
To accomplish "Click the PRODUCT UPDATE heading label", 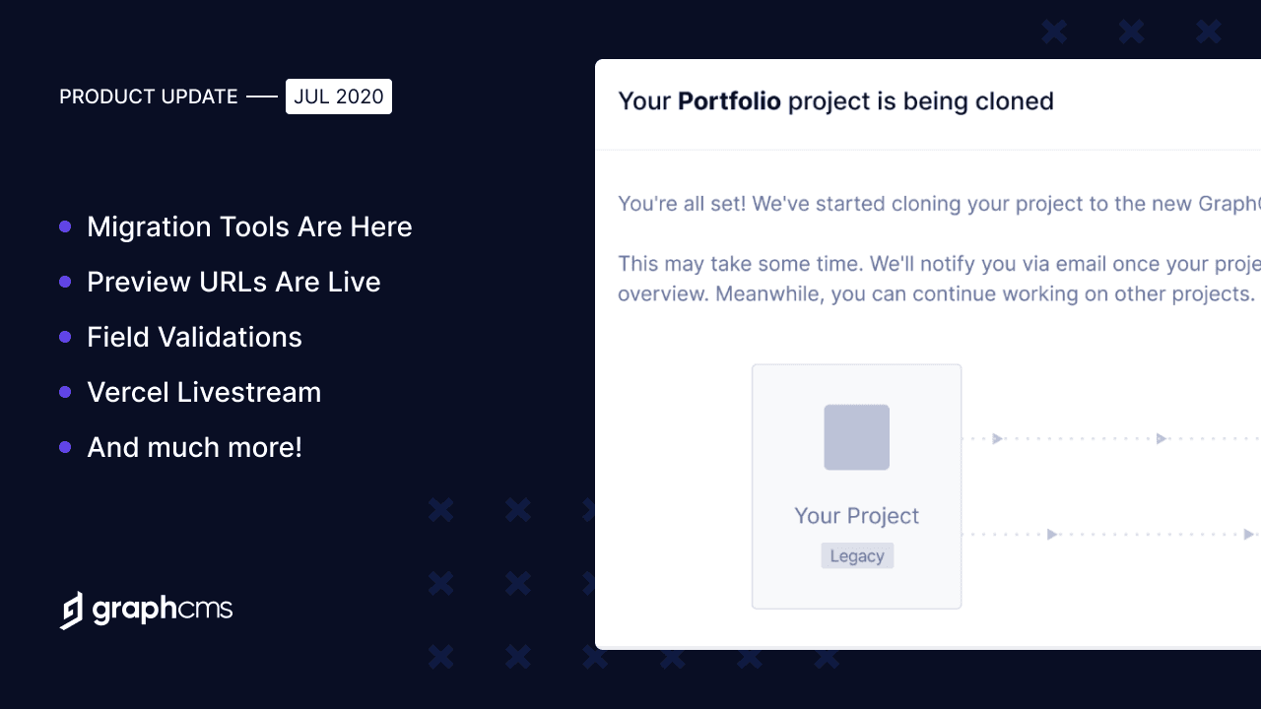I will coord(149,97).
